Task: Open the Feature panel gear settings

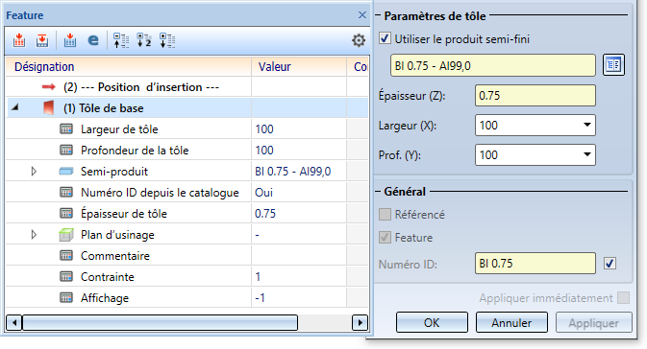Action: [359, 40]
